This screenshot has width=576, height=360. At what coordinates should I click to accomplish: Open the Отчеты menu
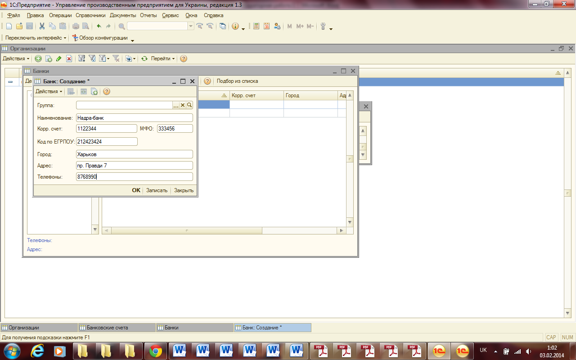pyautogui.click(x=148, y=15)
